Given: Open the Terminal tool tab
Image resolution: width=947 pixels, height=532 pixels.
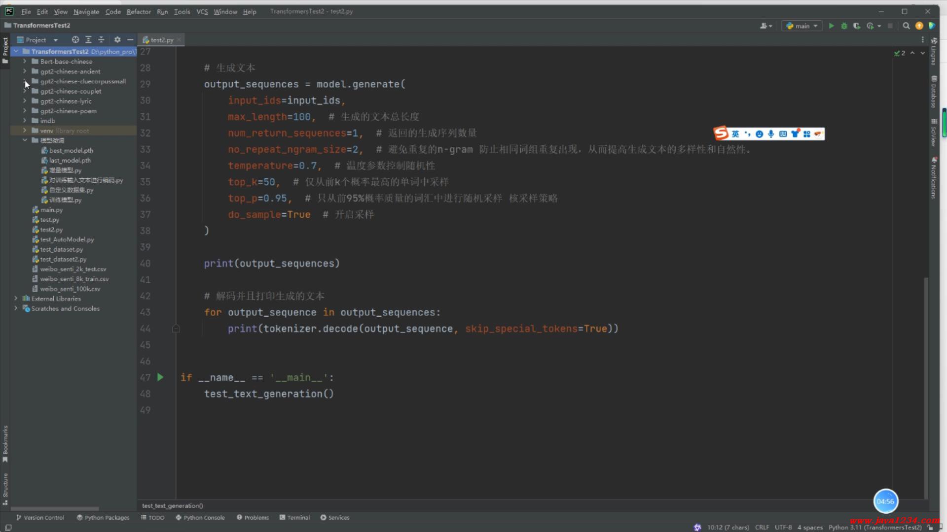Looking at the screenshot, I should click(x=294, y=517).
